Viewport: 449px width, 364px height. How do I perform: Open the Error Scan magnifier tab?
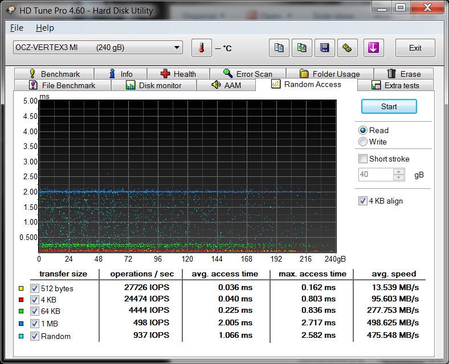pos(247,74)
